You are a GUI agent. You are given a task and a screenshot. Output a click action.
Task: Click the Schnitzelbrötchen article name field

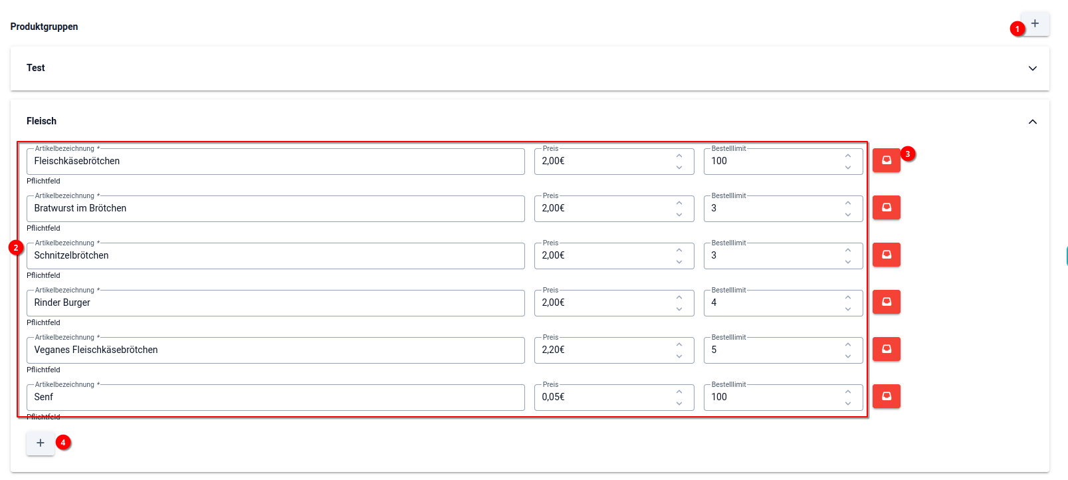pyautogui.click(x=275, y=256)
